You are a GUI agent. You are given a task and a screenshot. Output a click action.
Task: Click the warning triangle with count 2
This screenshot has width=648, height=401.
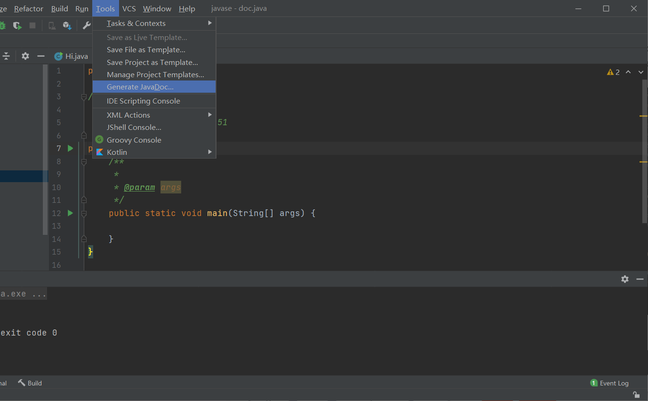click(613, 72)
